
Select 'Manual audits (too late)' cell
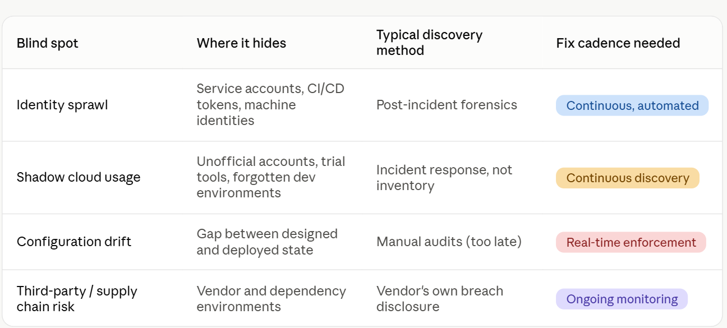pyautogui.click(x=449, y=242)
